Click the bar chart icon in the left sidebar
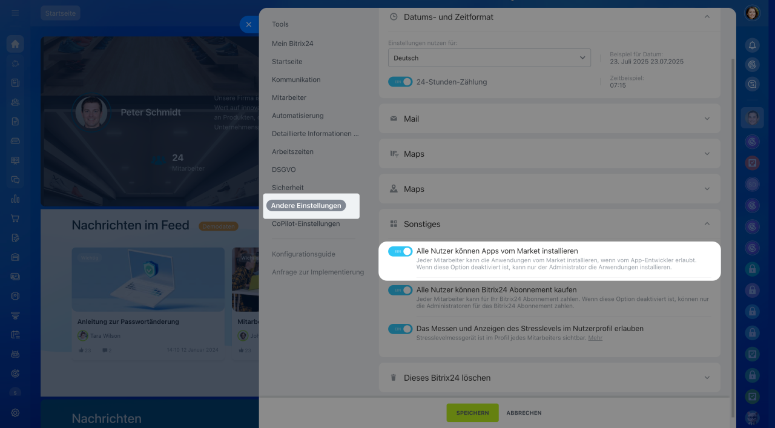The width and height of the screenshot is (775, 428). click(x=15, y=199)
